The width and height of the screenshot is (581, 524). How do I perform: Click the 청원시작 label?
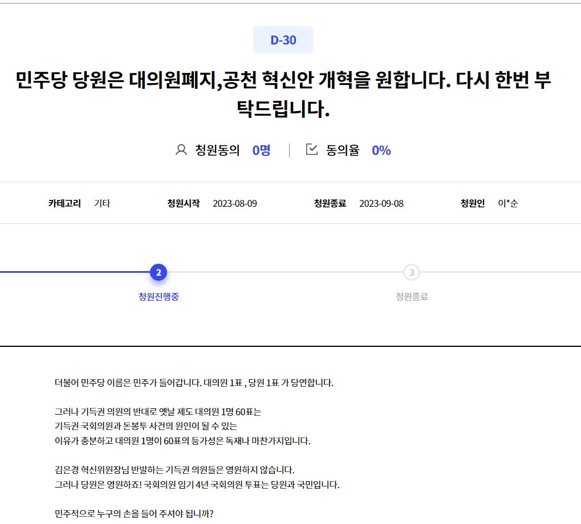click(x=184, y=203)
